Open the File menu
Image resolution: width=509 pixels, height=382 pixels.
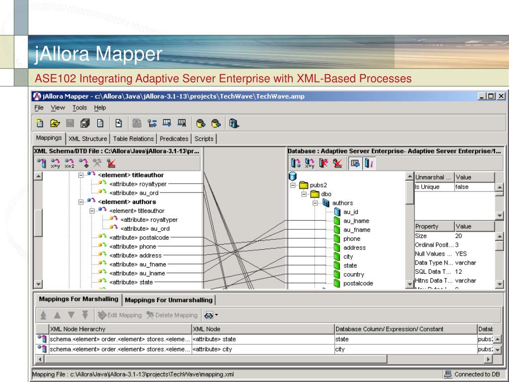39,107
